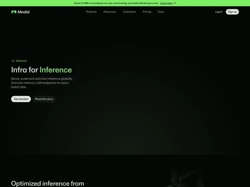
Task: Go to the Customers page
Action: click(129, 12)
